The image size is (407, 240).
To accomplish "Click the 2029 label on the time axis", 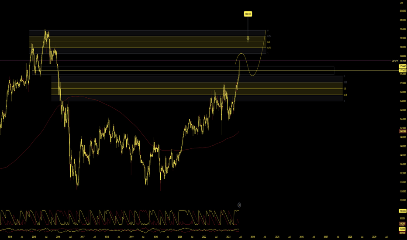I will [374, 237].
